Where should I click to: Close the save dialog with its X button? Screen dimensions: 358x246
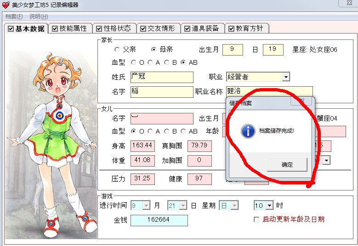pyautogui.click(x=302, y=101)
